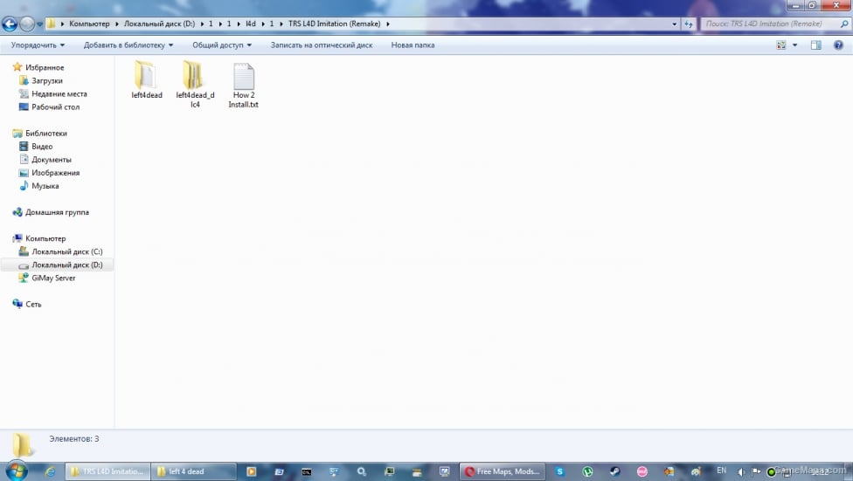Open the Общий доступ menu
Screen dimensions: 853x481
(x=222, y=45)
